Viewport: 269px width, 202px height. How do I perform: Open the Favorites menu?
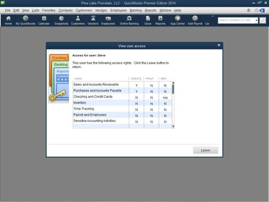(x=49, y=10)
